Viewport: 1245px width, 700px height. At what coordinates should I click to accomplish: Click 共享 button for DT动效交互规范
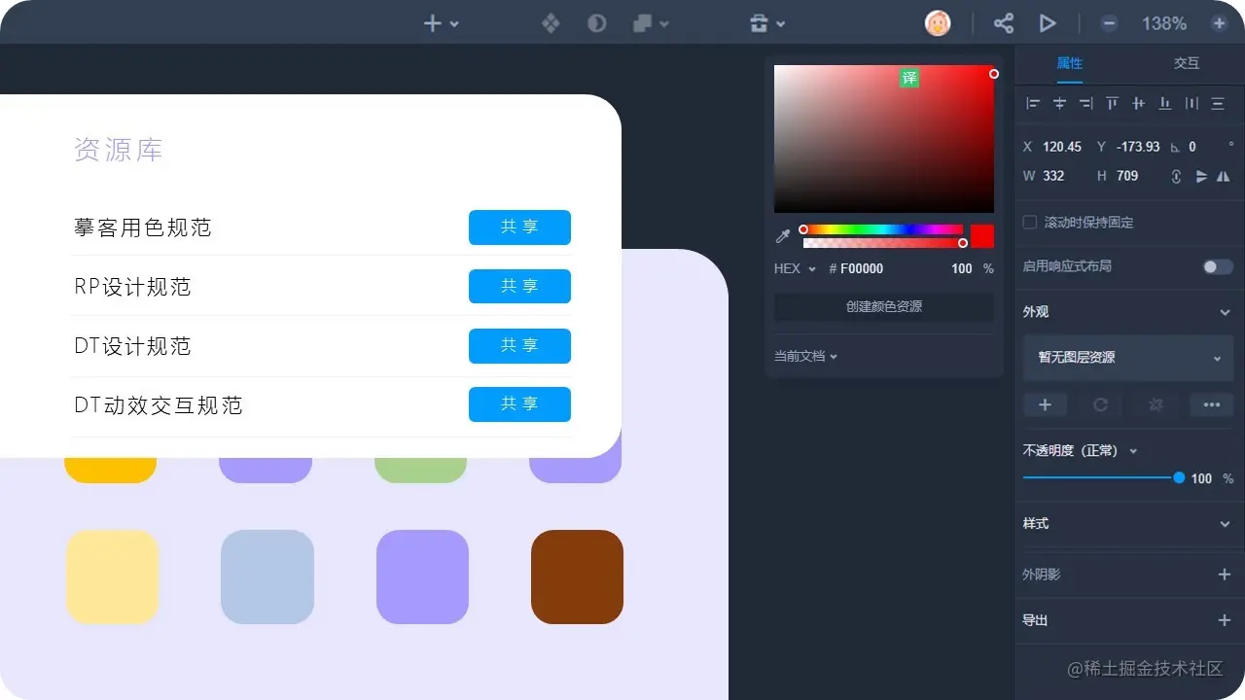519,404
